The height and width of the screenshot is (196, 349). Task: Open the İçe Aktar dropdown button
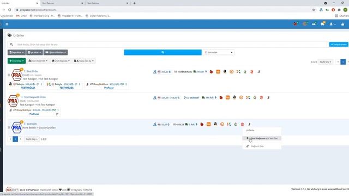(34, 52)
